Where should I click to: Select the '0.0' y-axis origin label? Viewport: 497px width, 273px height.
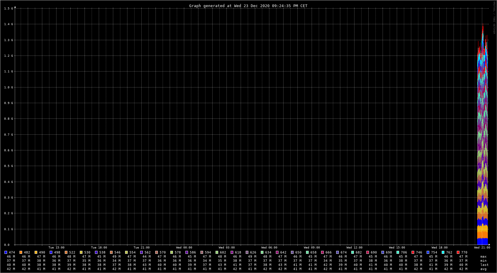tap(7, 245)
